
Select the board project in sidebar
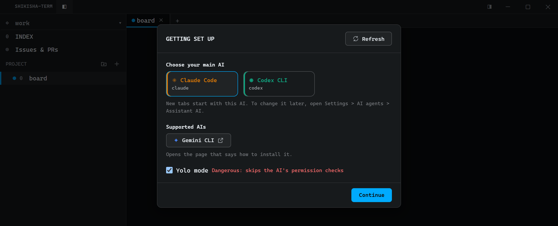63,78
